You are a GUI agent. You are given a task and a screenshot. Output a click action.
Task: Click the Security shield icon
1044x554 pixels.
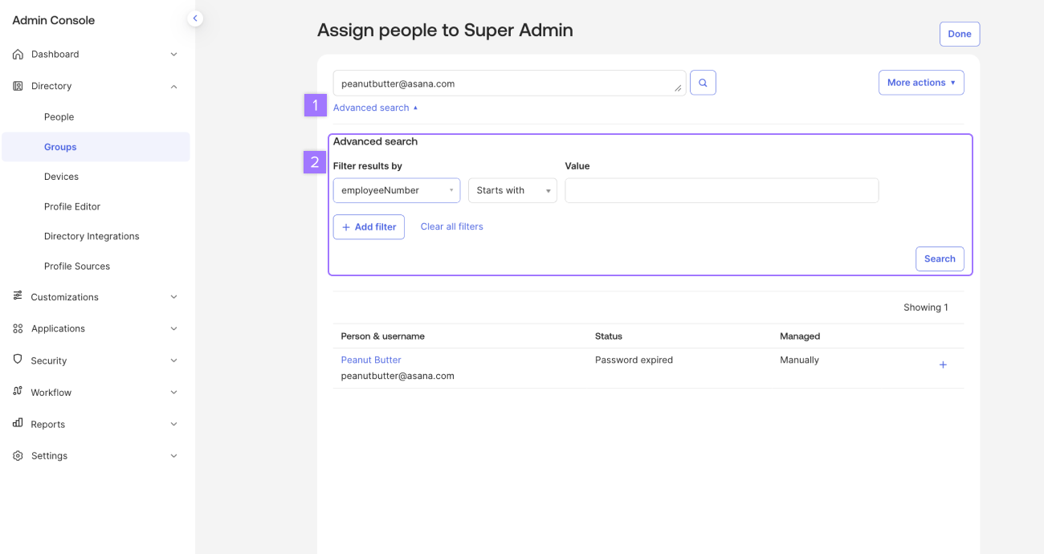tap(18, 360)
